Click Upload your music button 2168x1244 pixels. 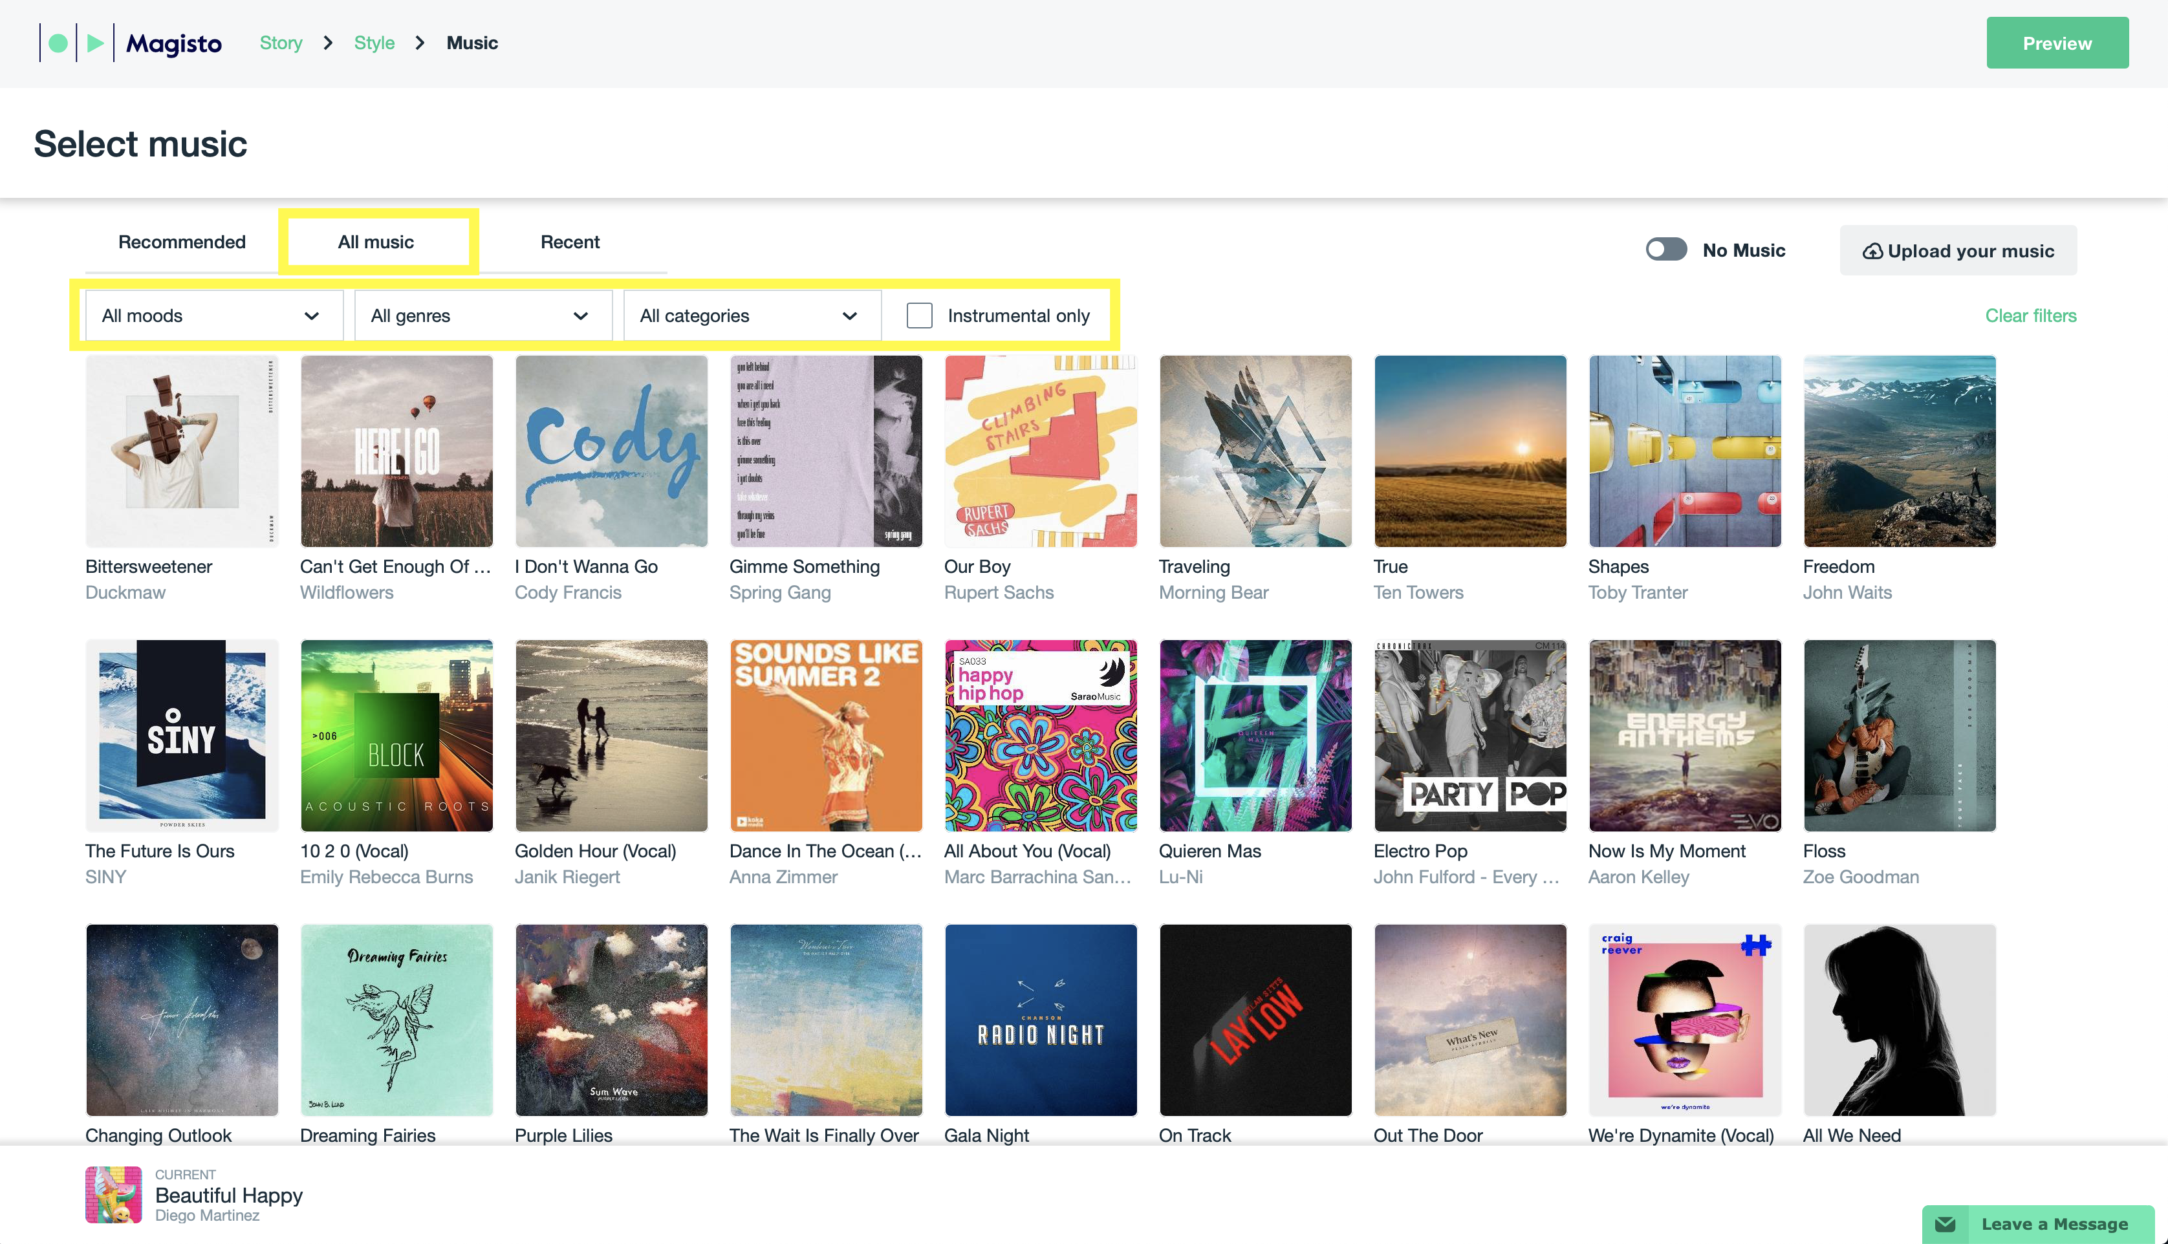1958,250
